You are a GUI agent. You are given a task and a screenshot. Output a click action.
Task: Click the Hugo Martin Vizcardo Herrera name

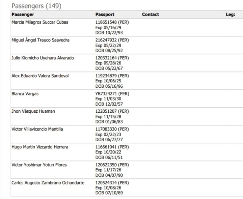[40, 147]
